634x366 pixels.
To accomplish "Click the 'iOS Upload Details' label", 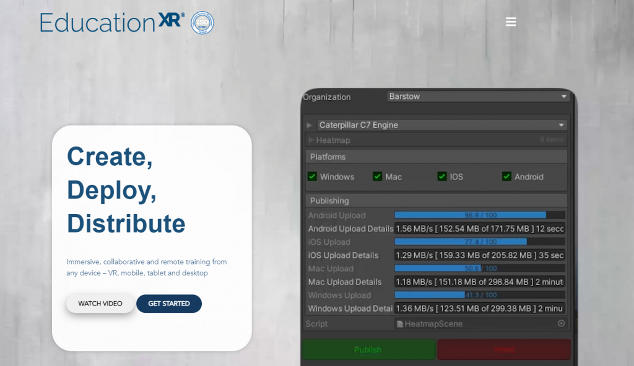I will 343,255.
